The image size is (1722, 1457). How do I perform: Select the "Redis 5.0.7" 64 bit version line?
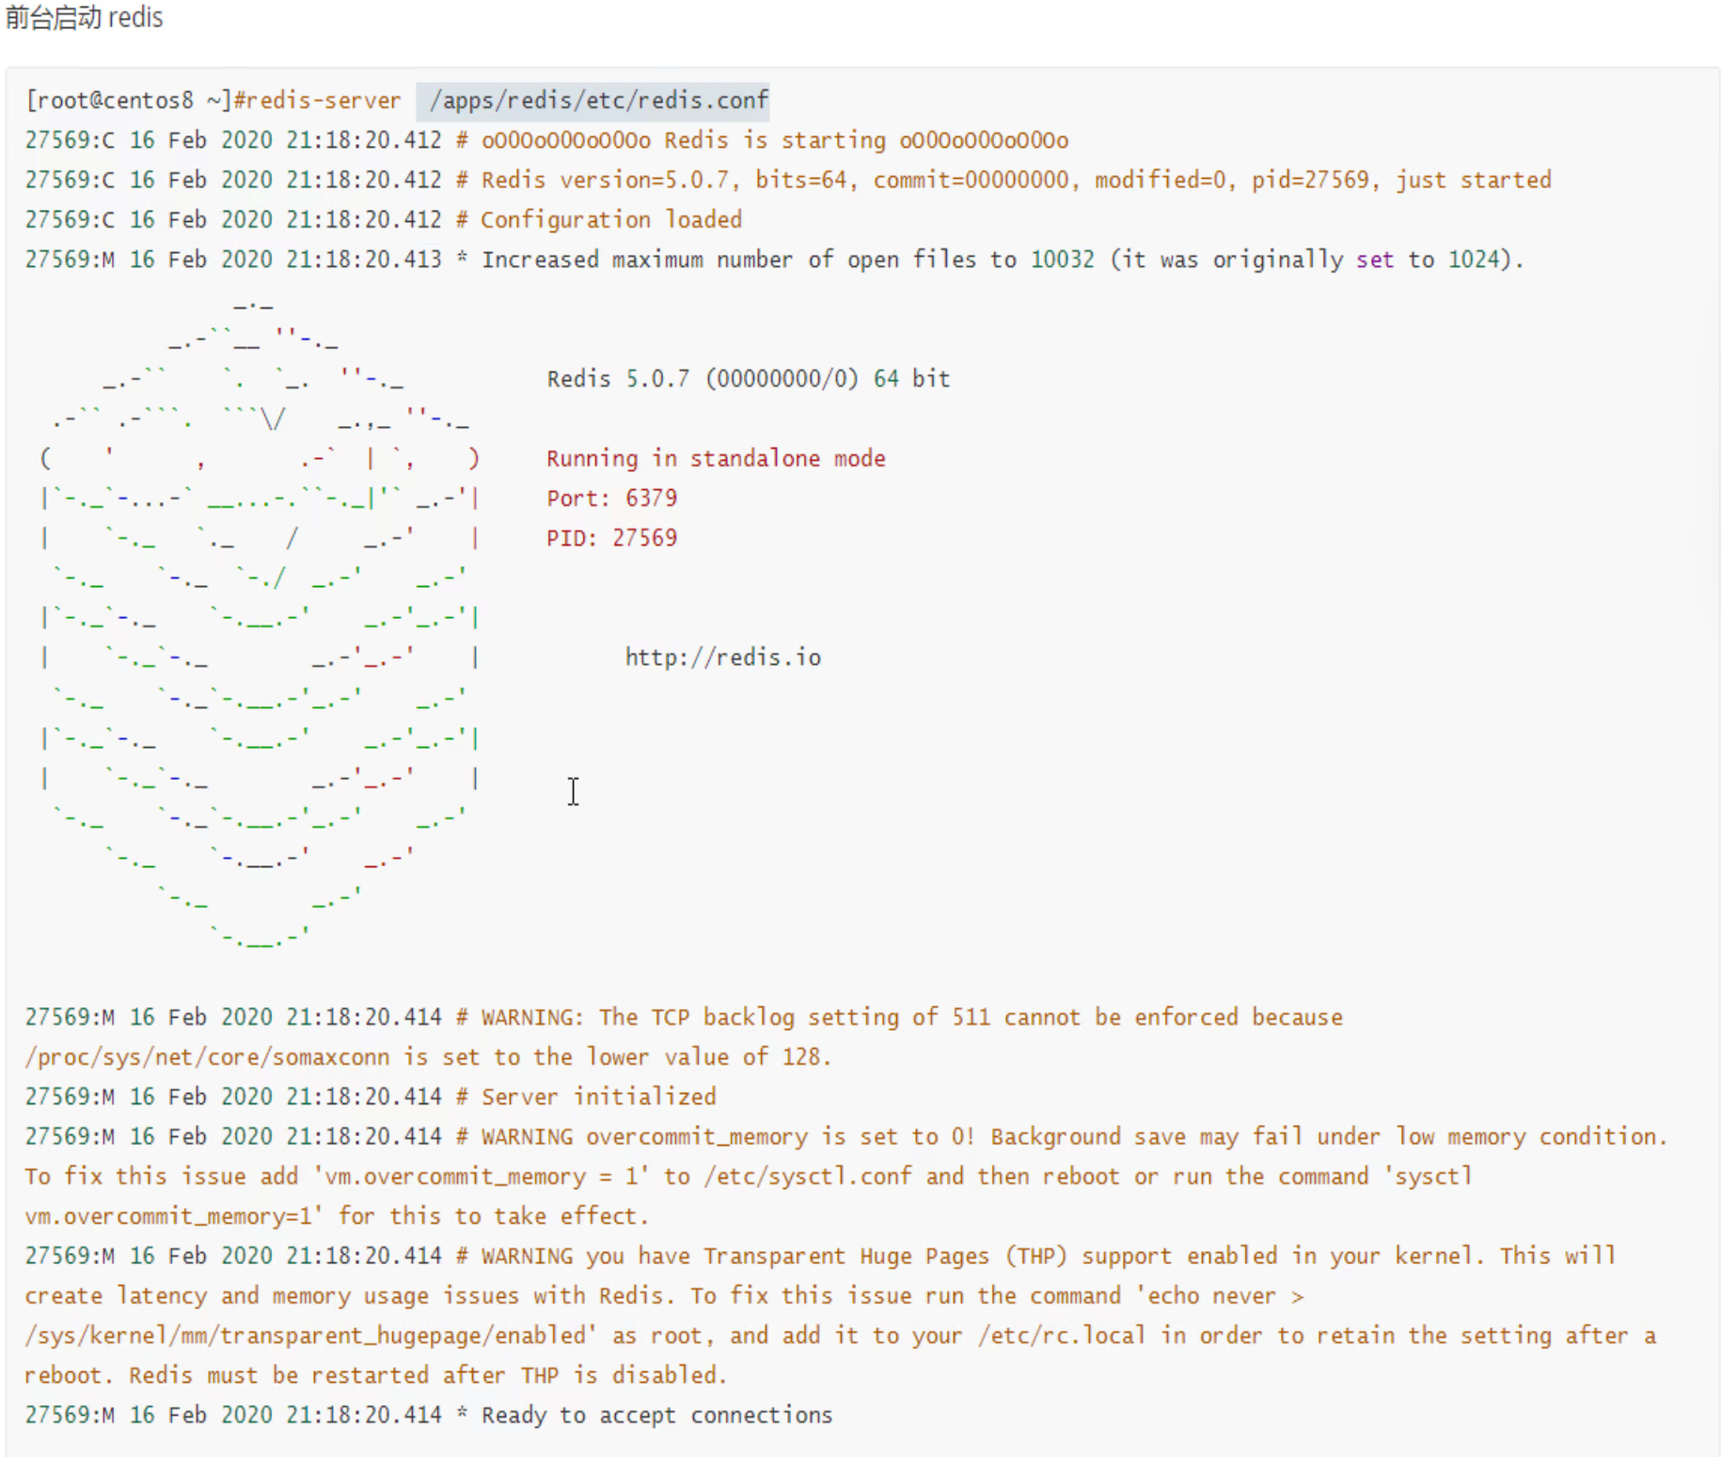click(x=748, y=379)
